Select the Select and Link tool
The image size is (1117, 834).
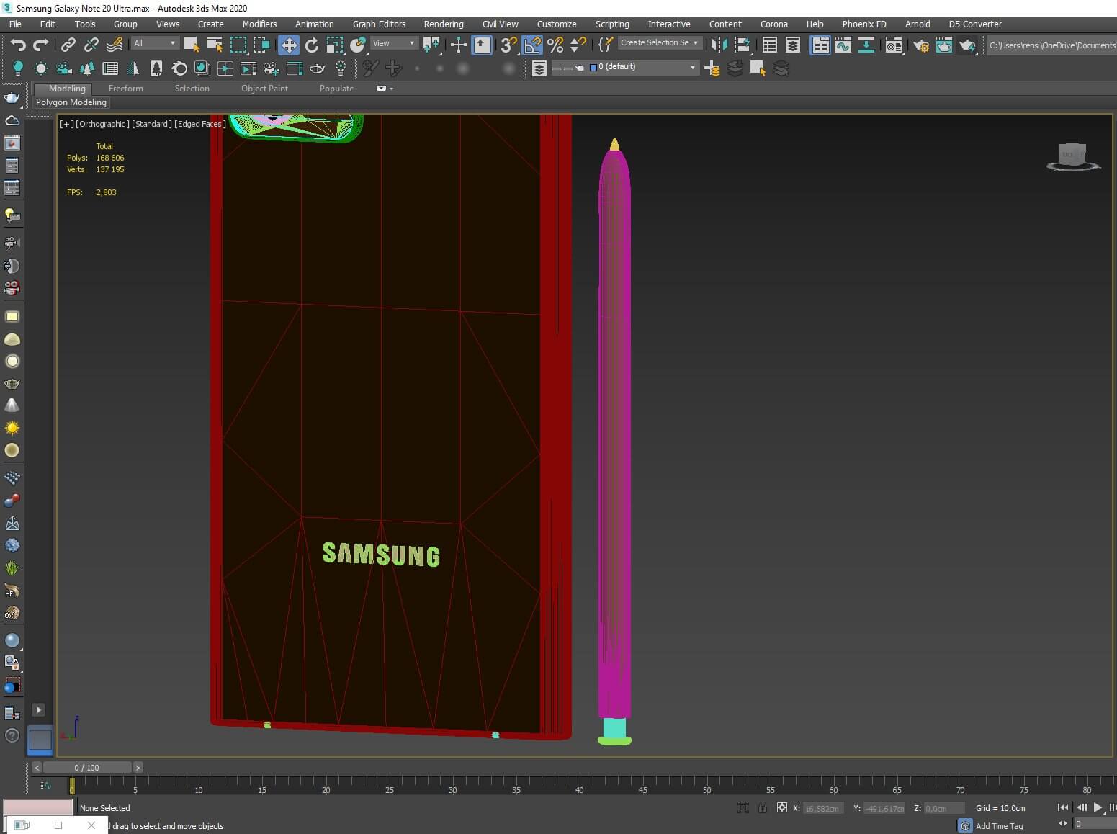pos(68,45)
